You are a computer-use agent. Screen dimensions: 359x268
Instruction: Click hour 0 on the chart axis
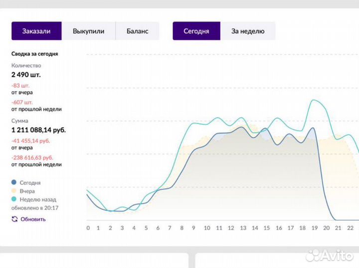pos(88,228)
